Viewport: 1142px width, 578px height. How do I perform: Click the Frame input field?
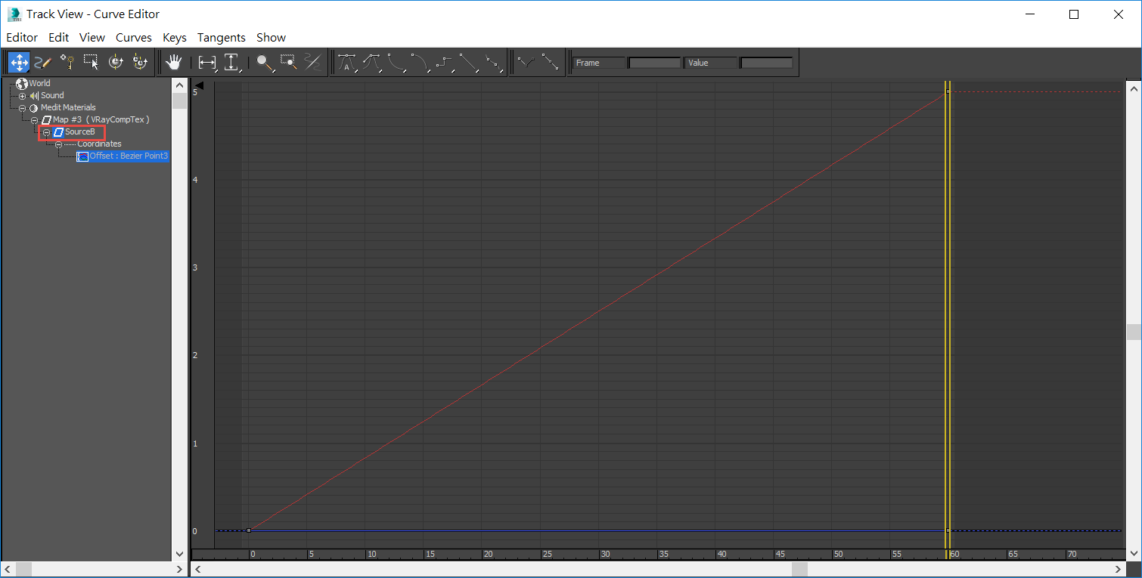click(x=655, y=63)
